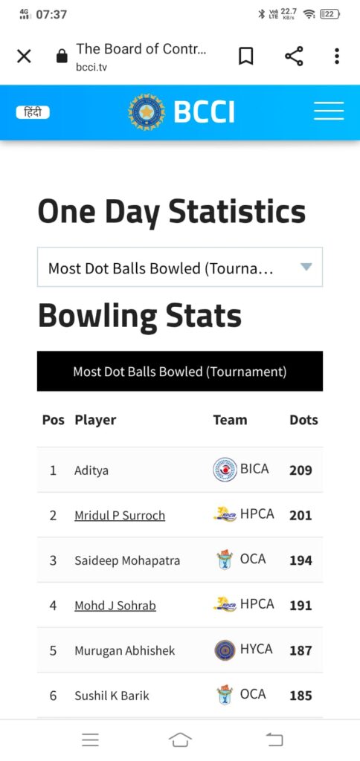This screenshot has width=360, height=761.
Task: Expand the Most Dot Balls Bowled dropdown
Action: point(180,267)
